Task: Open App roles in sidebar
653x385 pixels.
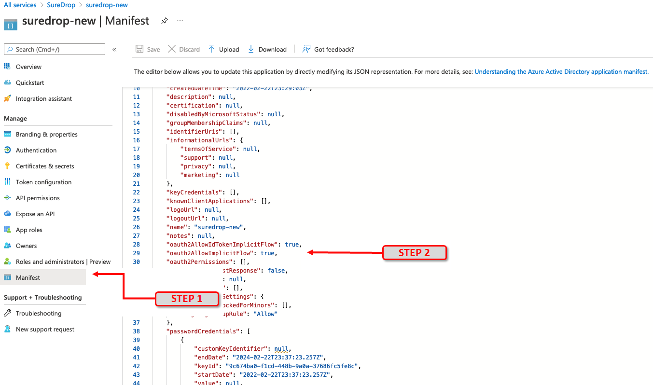Action: (29, 230)
